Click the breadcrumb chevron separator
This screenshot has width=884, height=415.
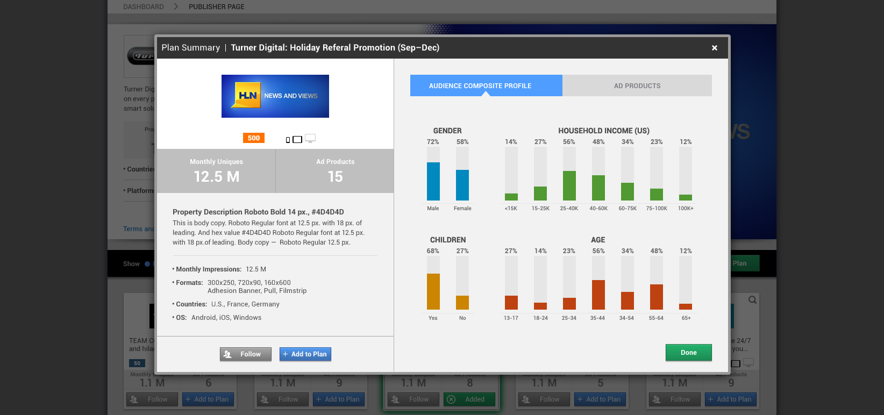point(176,6)
